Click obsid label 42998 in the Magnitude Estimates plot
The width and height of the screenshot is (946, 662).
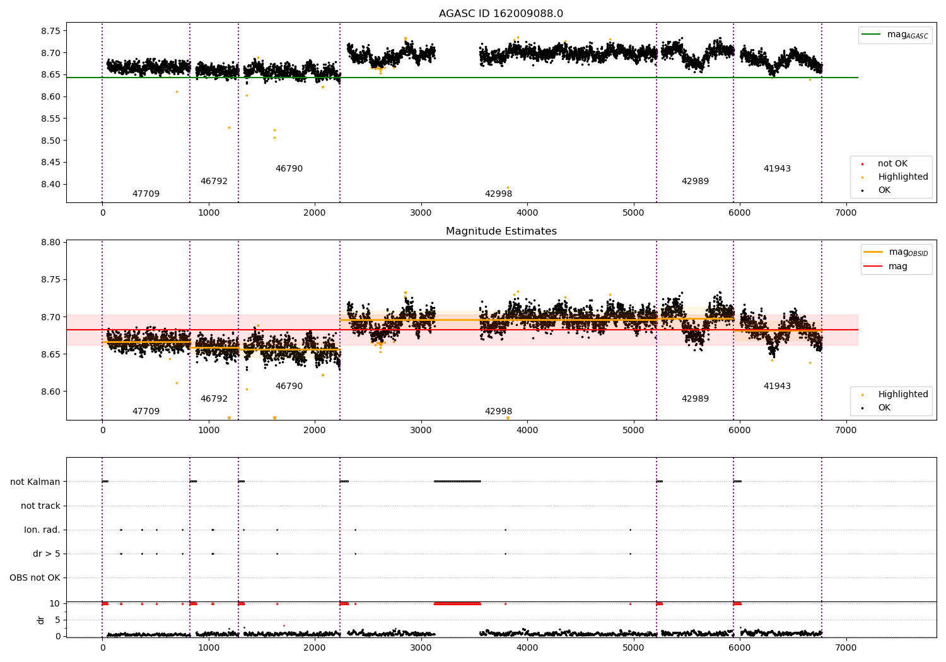coord(498,411)
